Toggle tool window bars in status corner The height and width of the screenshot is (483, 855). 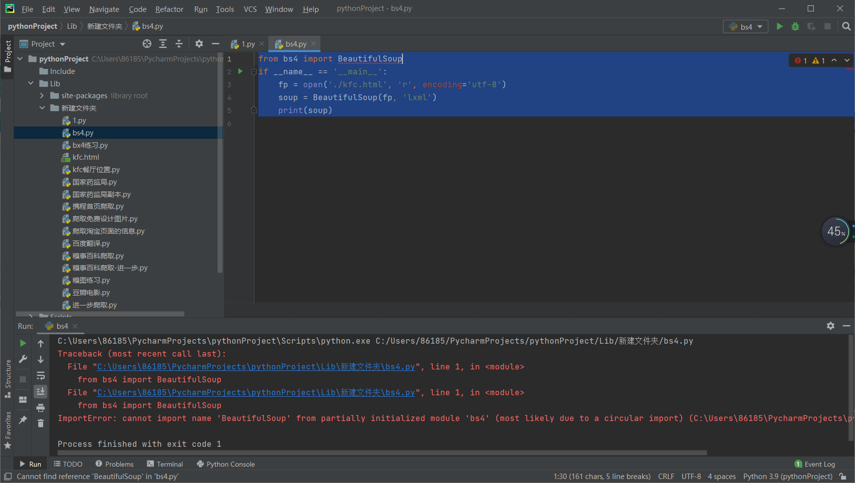8,477
